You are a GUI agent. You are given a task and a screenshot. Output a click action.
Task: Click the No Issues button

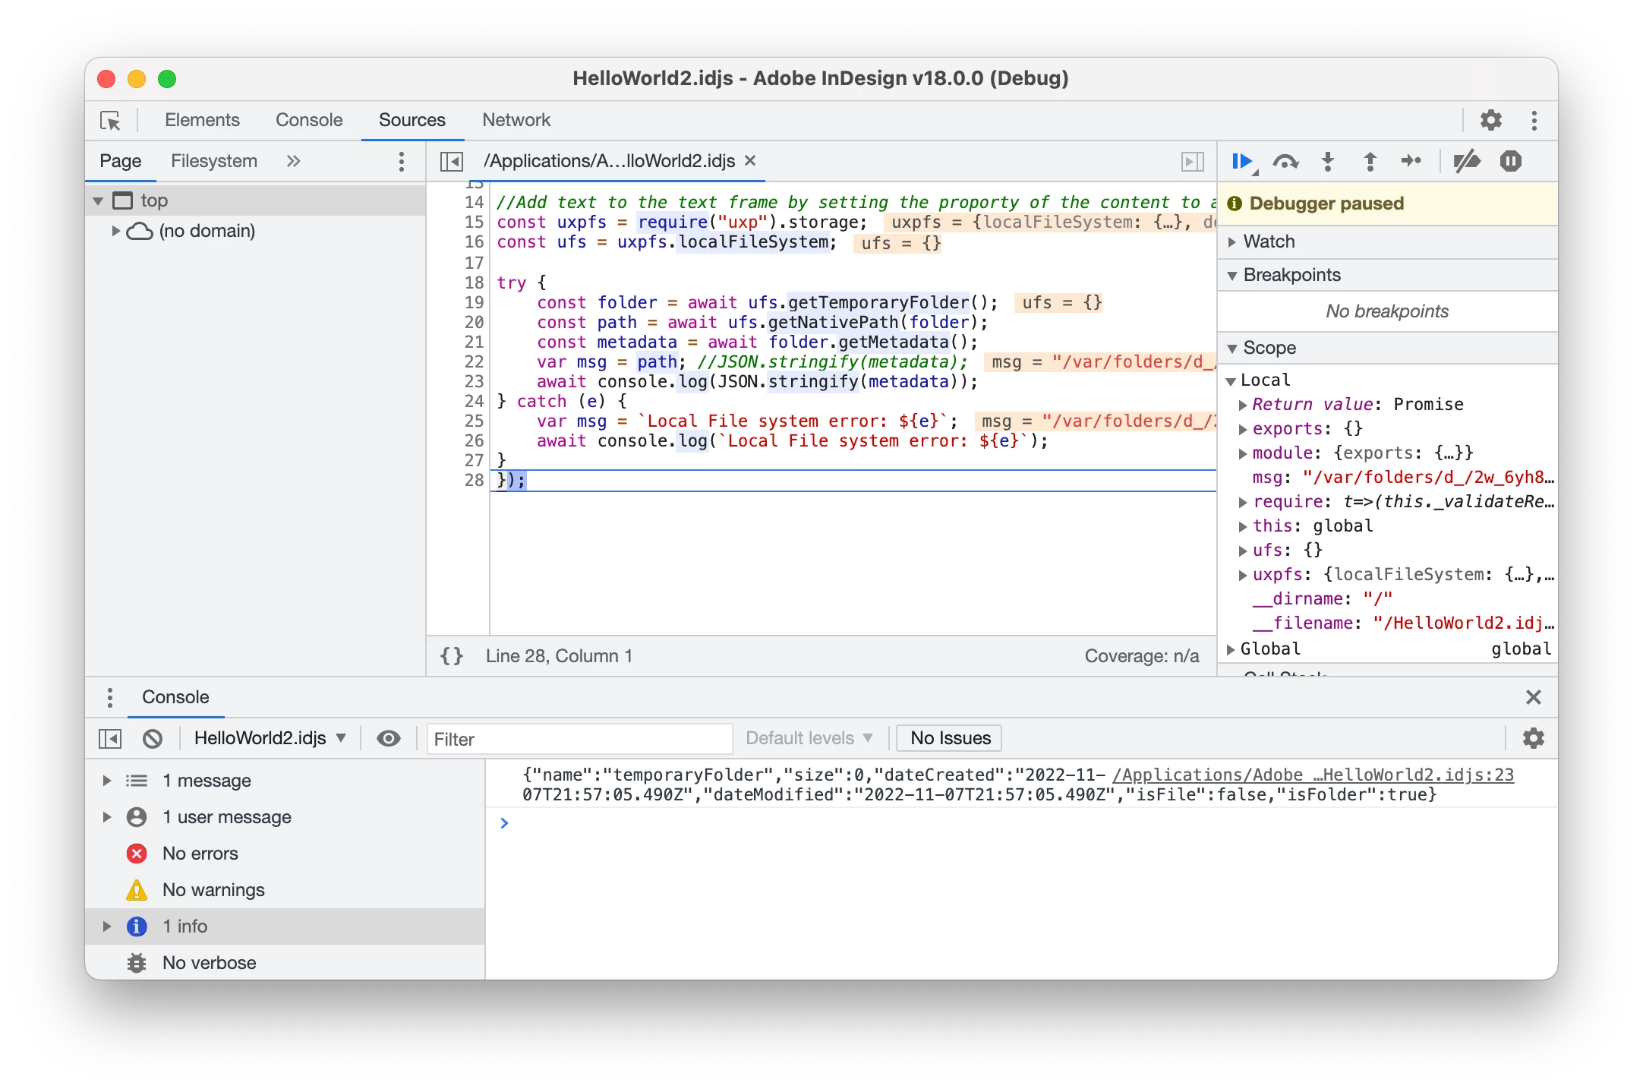(x=949, y=738)
